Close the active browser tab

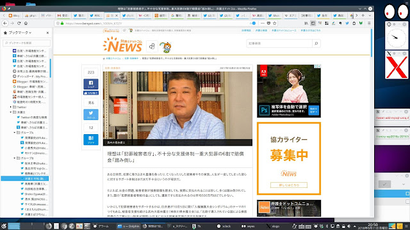point(117,15)
